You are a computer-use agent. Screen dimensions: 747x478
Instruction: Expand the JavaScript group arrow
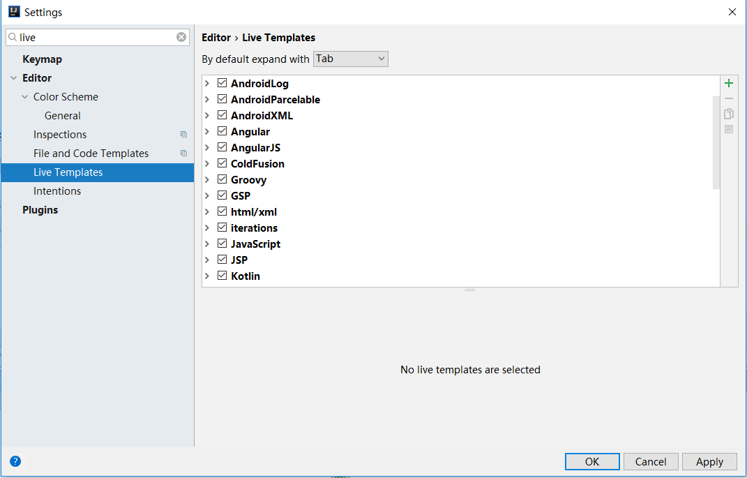tap(206, 244)
